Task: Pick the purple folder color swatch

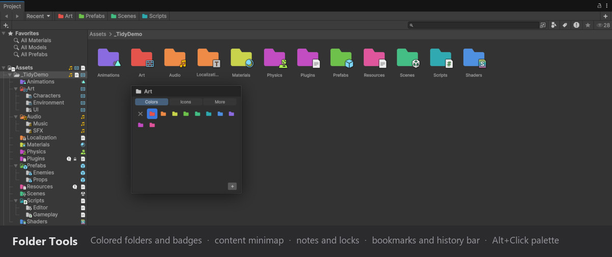Action: [232, 114]
